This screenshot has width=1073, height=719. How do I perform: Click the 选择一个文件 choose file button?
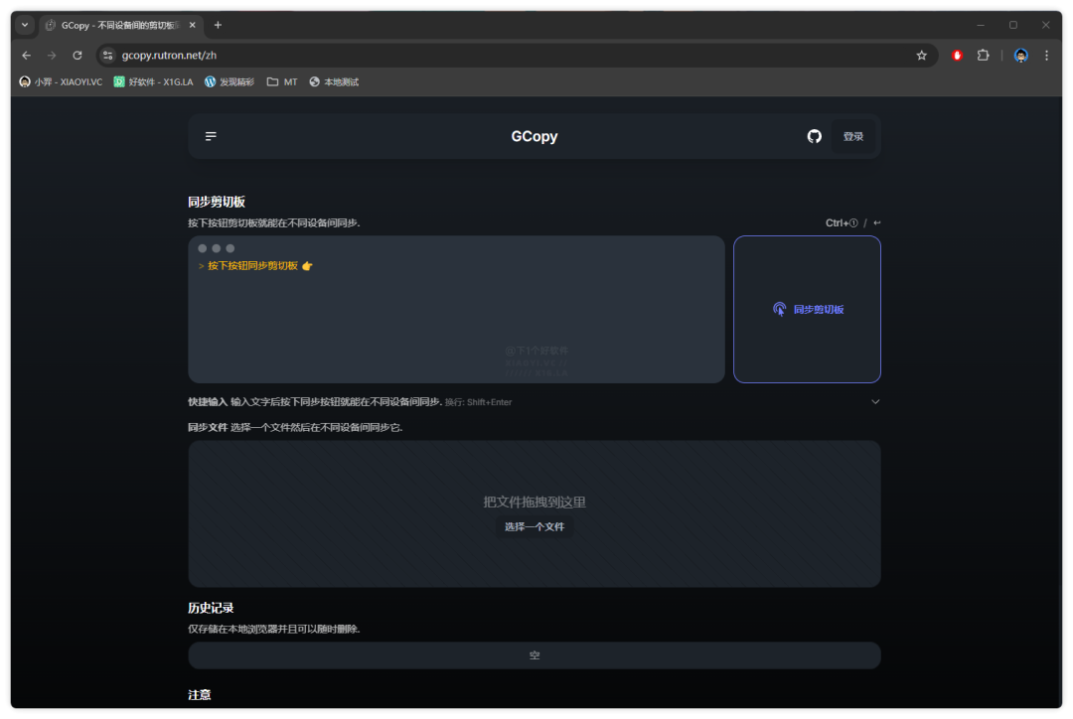point(535,526)
